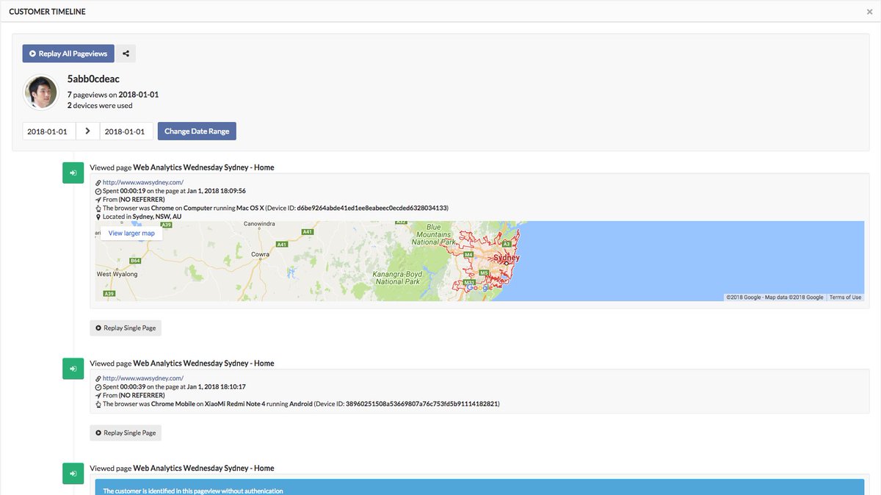Image resolution: width=881 pixels, height=495 pixels.
Task: Click the Sydney label on the map
Action: click(507, 258)
